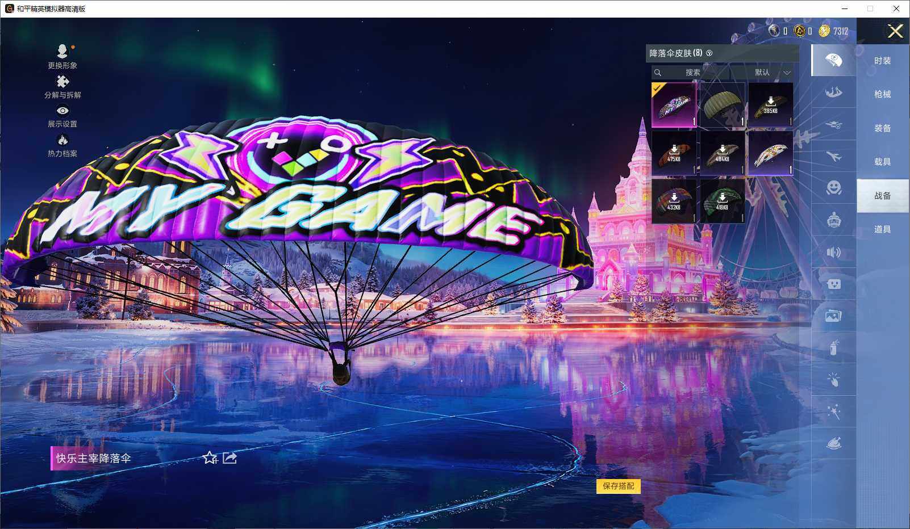Viewport: 910px width, 529px height.
Task: Select the airplane category icon
Action: 833,156
